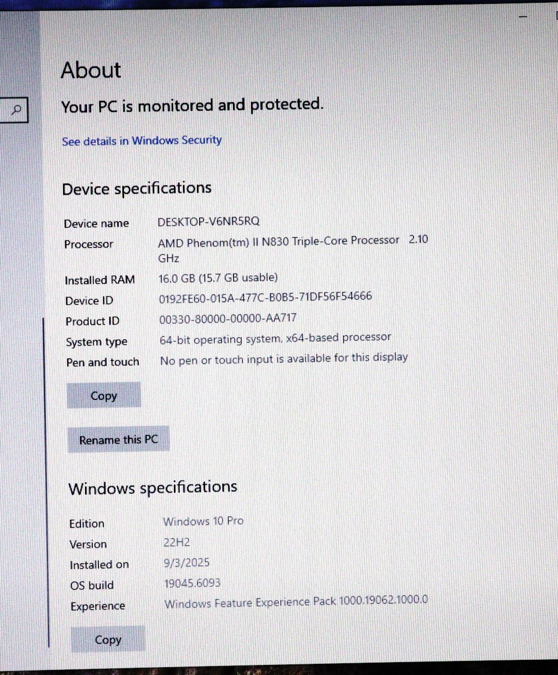Select the AMD Phenom II N830 processor text
The image size is (558, 675).
click(x=292, y=249)
